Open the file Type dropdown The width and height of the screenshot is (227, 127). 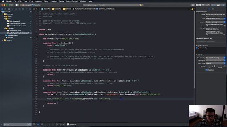click(x=215, y=19)
